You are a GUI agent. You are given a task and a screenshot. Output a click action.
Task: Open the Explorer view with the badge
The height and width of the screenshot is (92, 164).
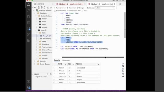(x=28, y=28)
